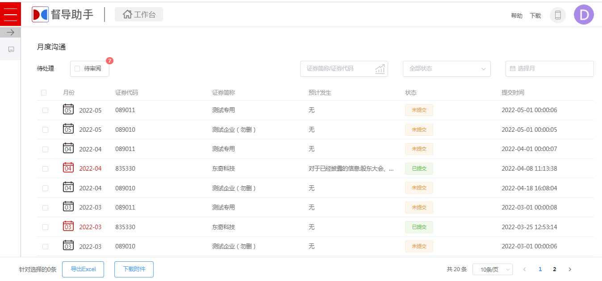
Task: Click the red 2022-04 month text
Action: coord(90,168)
